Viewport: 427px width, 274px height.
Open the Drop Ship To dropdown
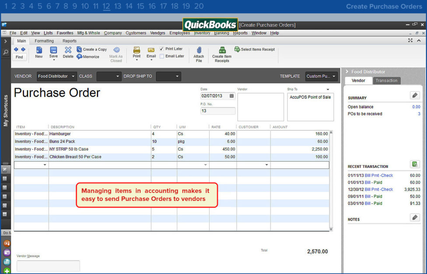(x=168, y=76)
